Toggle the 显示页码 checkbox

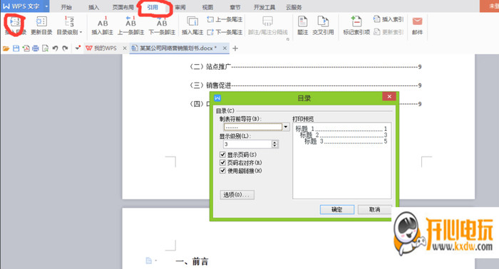click(222, 154)
